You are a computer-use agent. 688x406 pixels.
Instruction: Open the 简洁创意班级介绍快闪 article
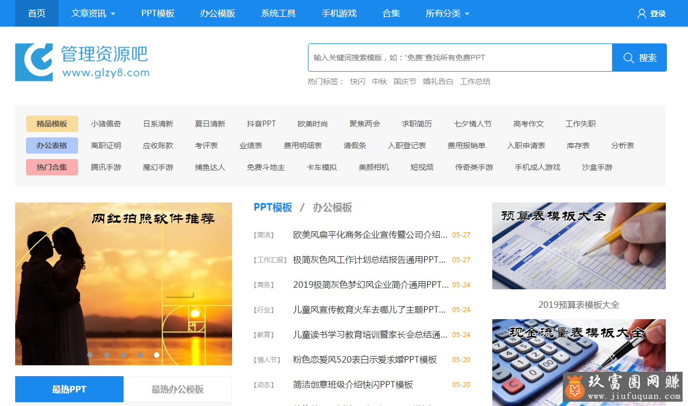pyautogui.click(x=353, y=385)
